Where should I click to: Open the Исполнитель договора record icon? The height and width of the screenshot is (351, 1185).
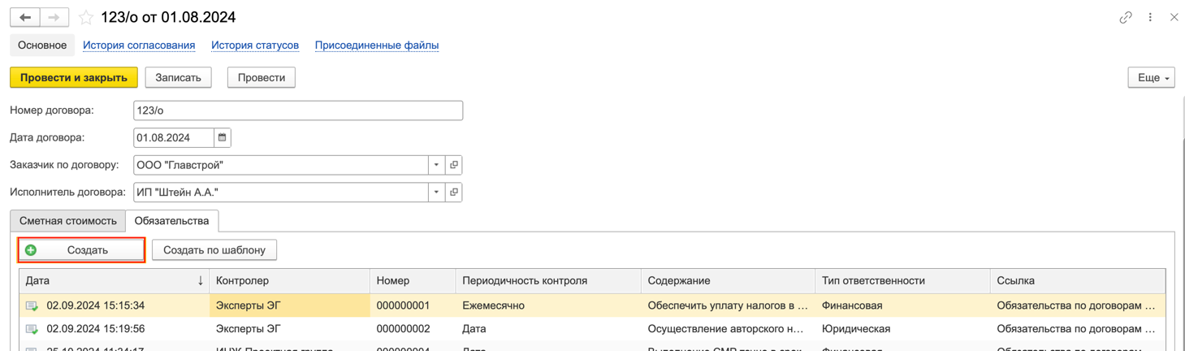pyautogui.click(x=454, y=193)
